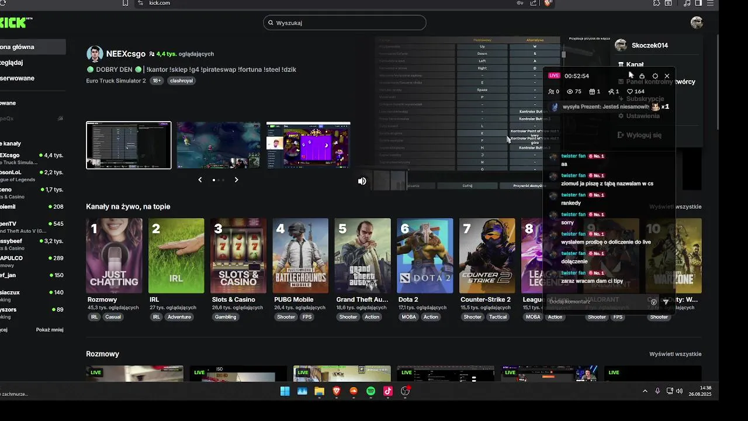Screen dimensions: 748x421
Task: Select the purple game stream thumbnail
Action: tap(308, 145)
